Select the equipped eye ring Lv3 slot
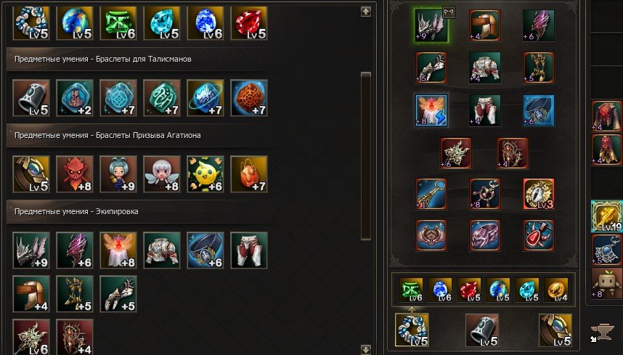The height and width of the screenshot is (355, 623). click(538, 194)
